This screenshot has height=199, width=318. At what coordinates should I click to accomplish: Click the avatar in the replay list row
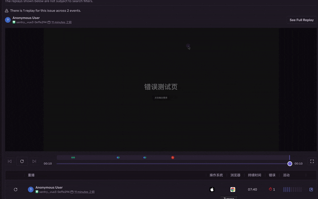tap(31, 189)
